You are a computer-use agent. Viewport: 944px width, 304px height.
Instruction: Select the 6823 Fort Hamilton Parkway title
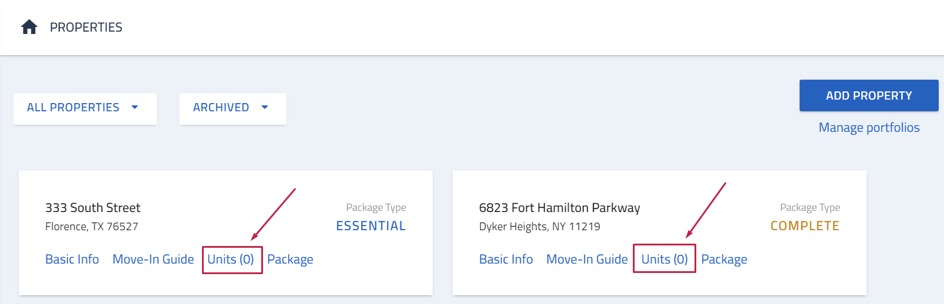(559, 207)
